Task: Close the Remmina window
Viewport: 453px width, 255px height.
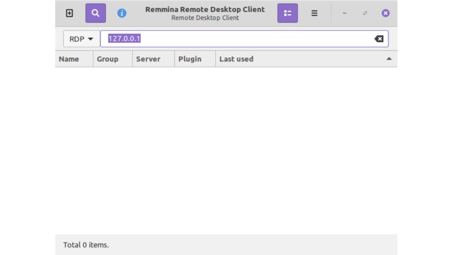Action: 385,13
